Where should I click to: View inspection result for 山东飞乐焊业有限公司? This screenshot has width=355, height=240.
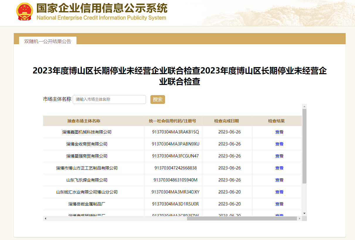pyautogui.click(x=279, y=180)
